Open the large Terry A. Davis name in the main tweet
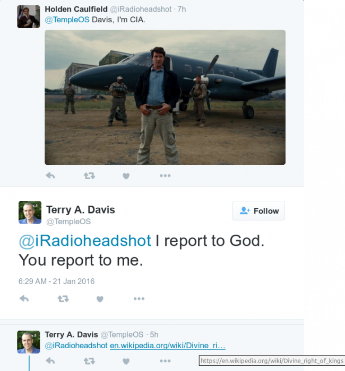345x371 pixels. (x=81, y=210)
